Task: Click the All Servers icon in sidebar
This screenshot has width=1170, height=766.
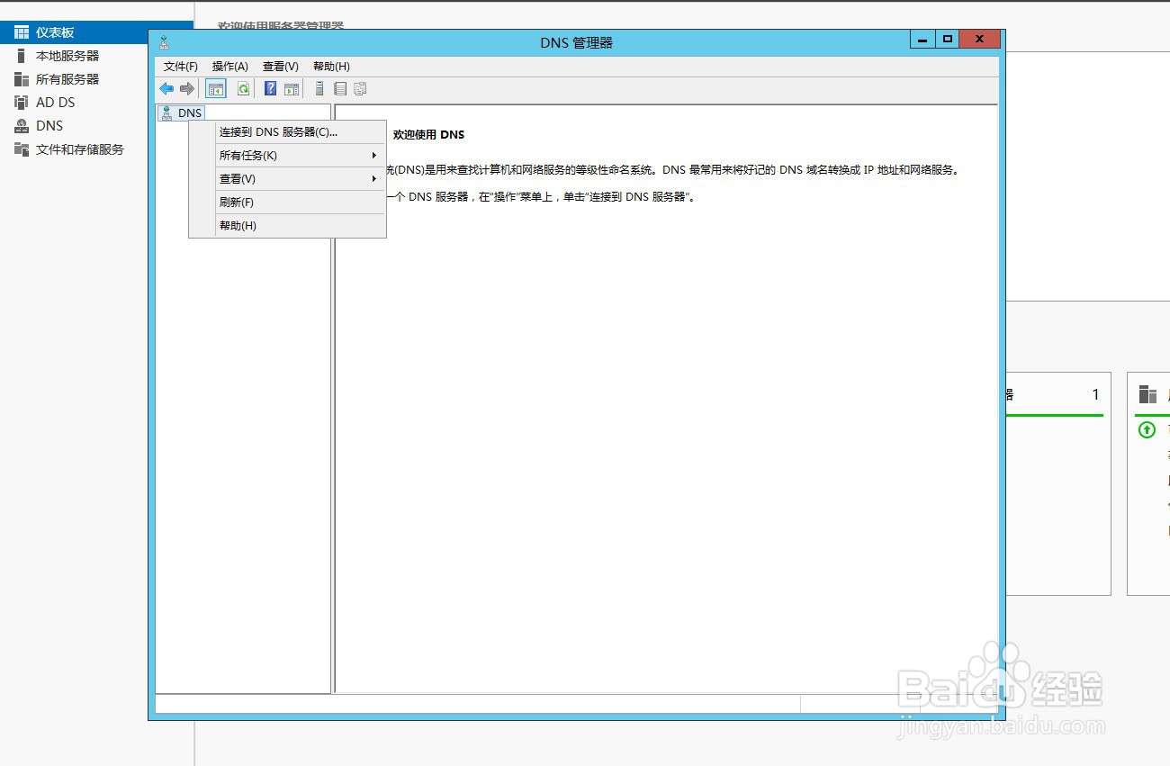Action: pyautogui.click(x=22, y=79)
